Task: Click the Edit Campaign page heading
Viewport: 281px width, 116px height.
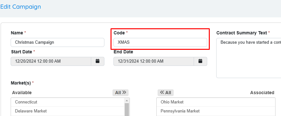Action: (x=21, y=7)
